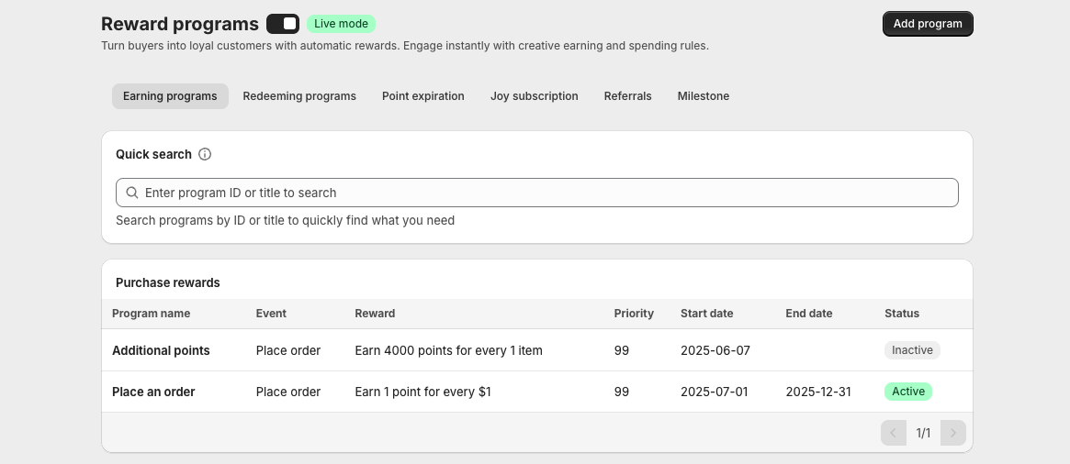This screenshot has height=464, width=1070.
Task: Open the Milestone tab
Action: [704, 96]
